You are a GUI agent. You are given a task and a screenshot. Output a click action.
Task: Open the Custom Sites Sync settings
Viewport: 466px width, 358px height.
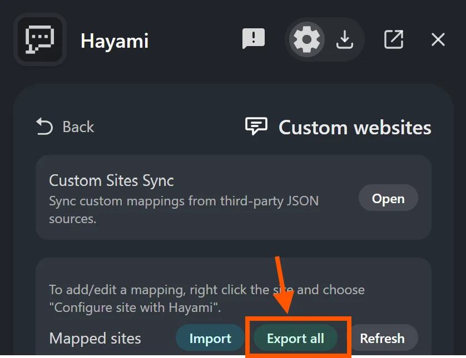click(x=388, y=198)
